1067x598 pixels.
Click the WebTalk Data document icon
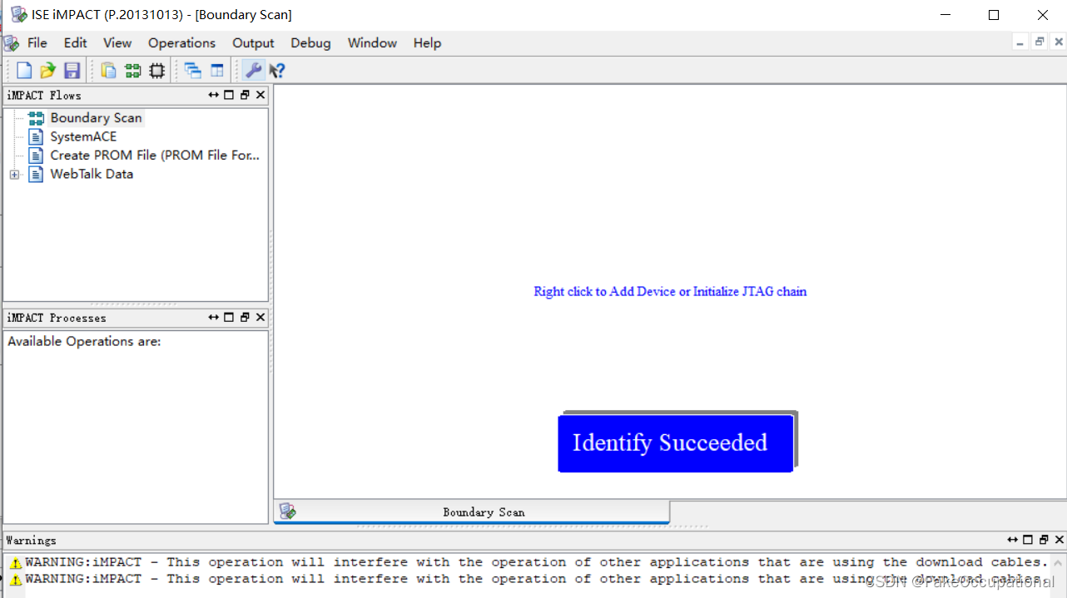(x=36, y=174)
